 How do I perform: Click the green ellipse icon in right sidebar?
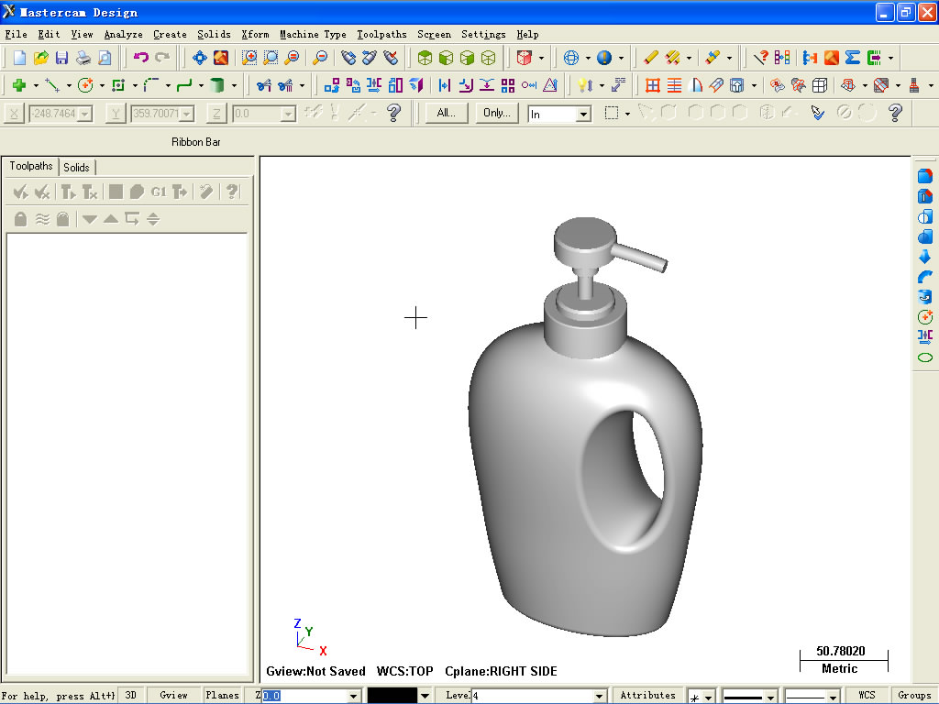tap(925, 357)
